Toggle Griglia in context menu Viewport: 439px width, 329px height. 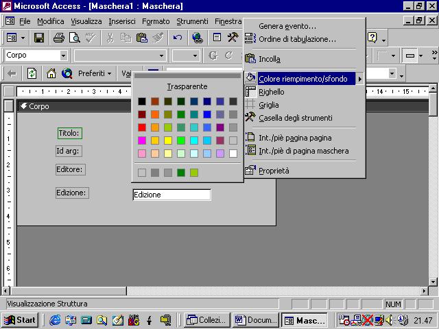[305, 105]
